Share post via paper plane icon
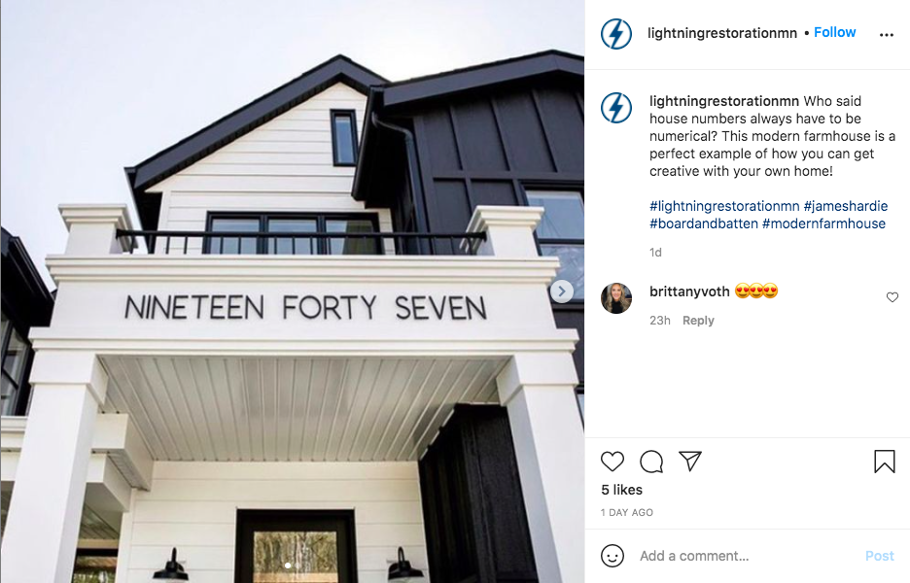The image size is (910, 583). (x=690, y=462)
